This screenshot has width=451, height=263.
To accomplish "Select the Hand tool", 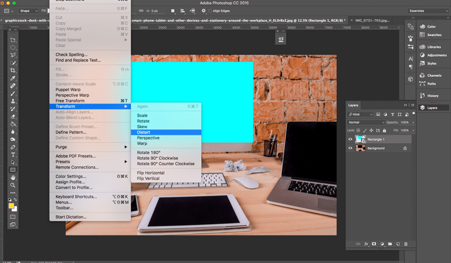I will pyautogui.click(x=13, y=178).
